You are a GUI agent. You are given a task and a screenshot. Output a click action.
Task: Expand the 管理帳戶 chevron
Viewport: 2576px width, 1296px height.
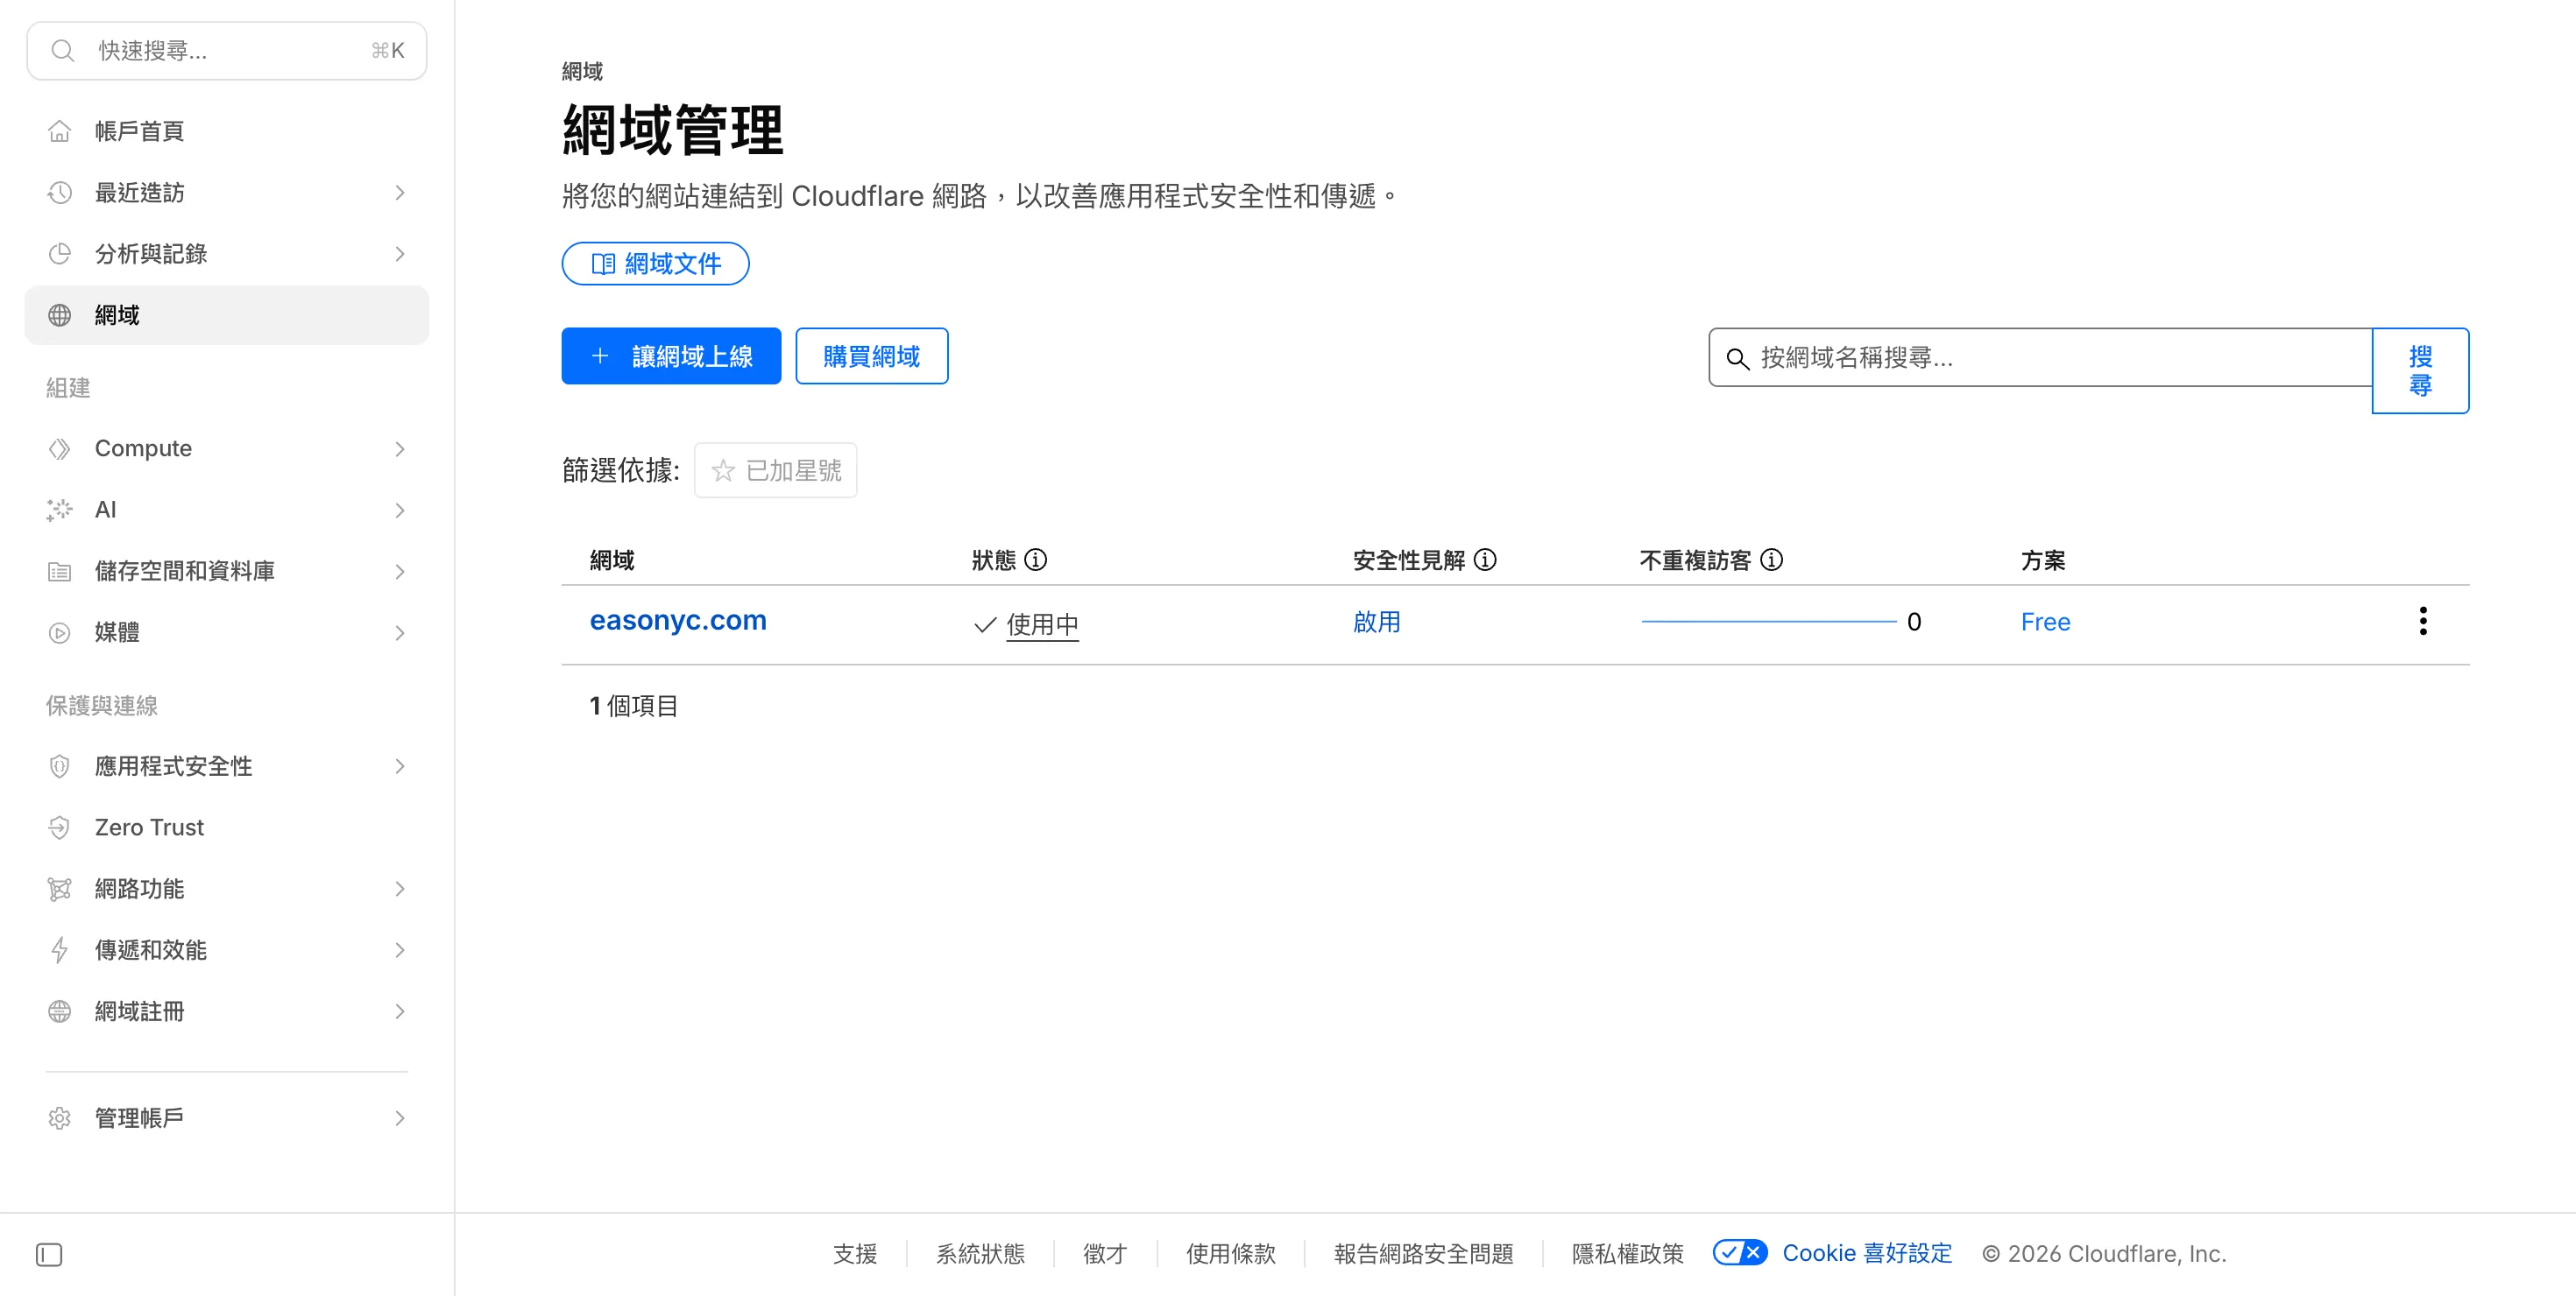tap(399, 1117)
